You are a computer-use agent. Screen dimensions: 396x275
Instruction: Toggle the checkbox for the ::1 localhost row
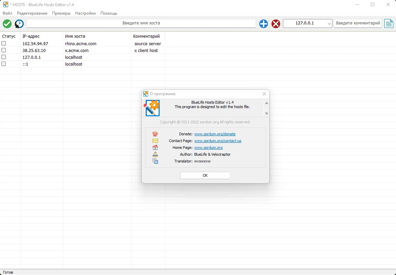(x=3, y=64)
